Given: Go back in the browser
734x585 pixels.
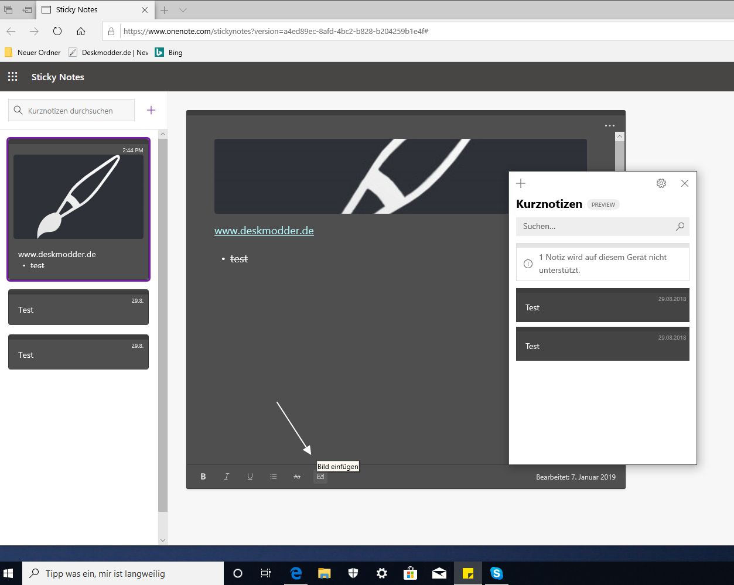Looking at the screenshot, I should tap(11, 31).
